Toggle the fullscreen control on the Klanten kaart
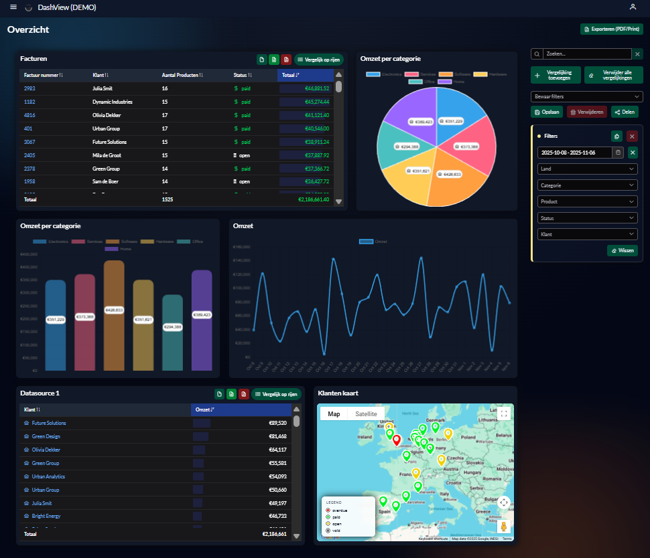The width and height of the screenshot is (650, 558). (x=504, y=413)
